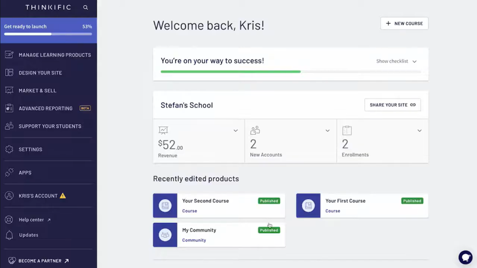Click the Recently edited products heading
This screenshot has width=477, height=268.
[196, 179]
